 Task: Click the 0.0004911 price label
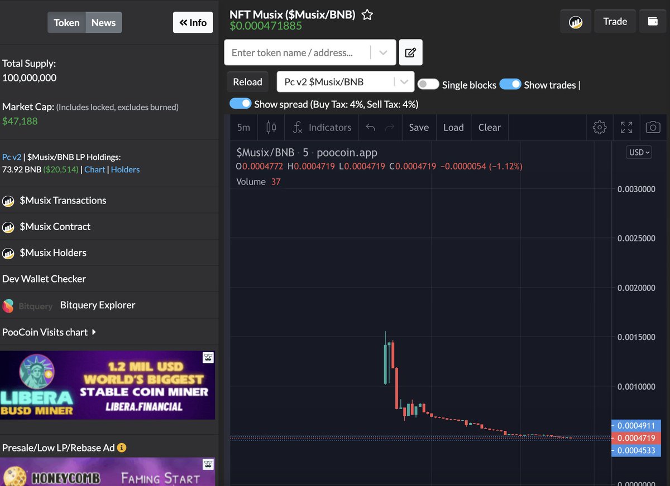pyautogui.click(x=636, y=425)
